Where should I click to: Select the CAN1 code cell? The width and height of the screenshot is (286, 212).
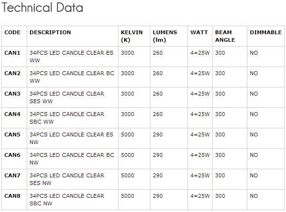[12, 53]
